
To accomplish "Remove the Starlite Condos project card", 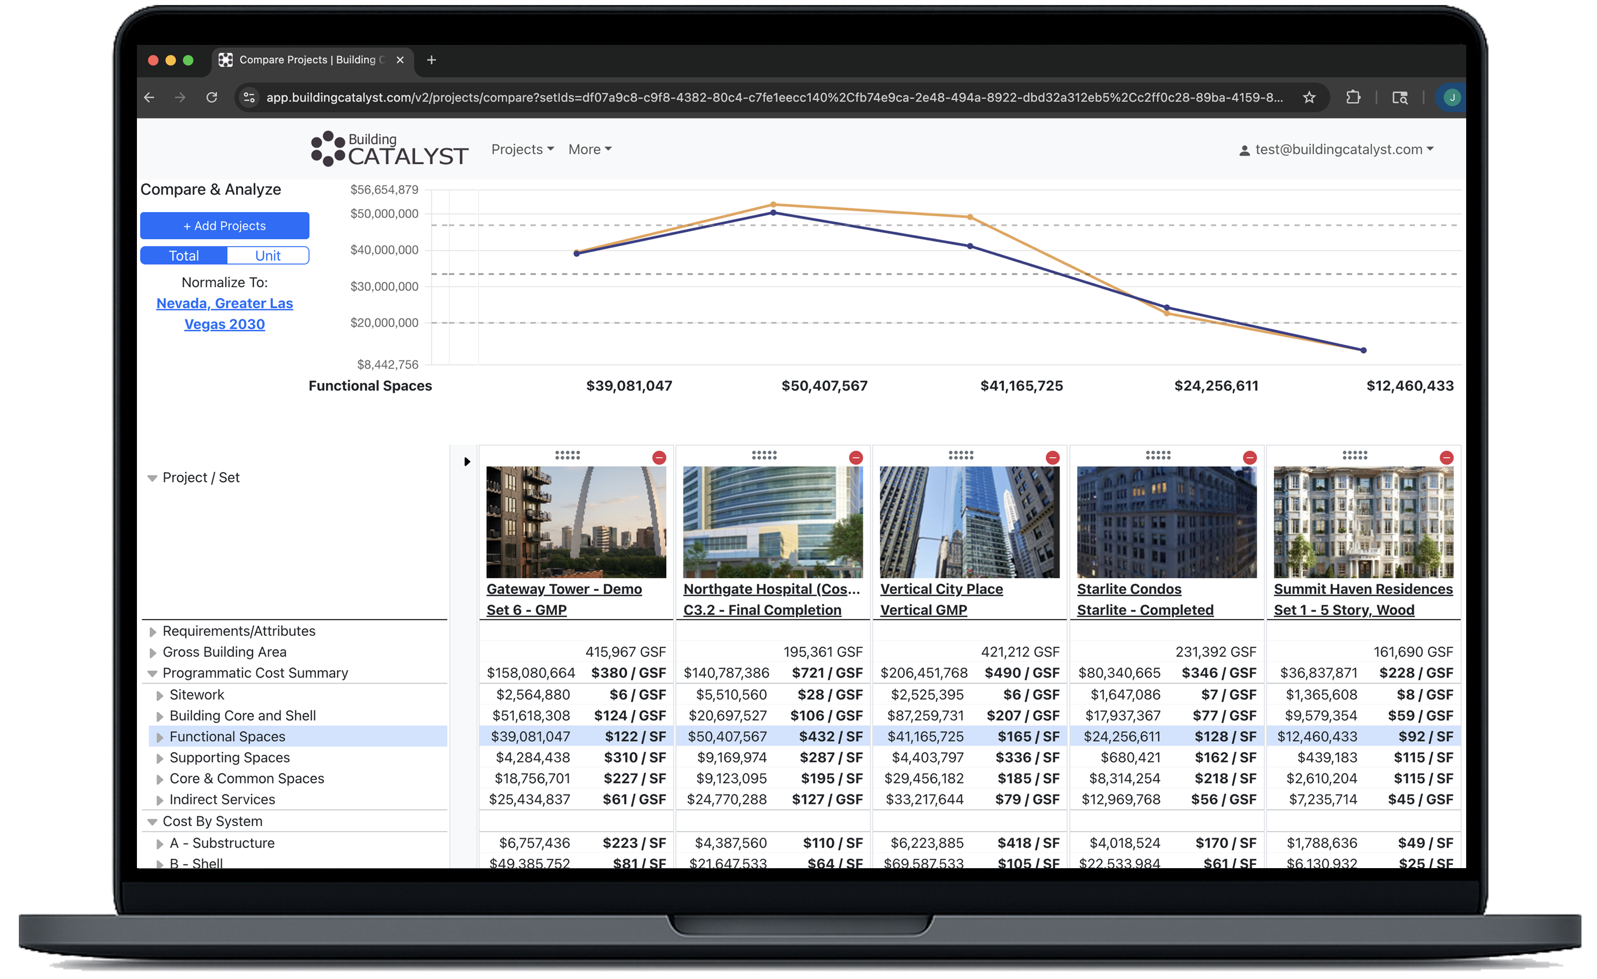I will [x=1249, y=457].
